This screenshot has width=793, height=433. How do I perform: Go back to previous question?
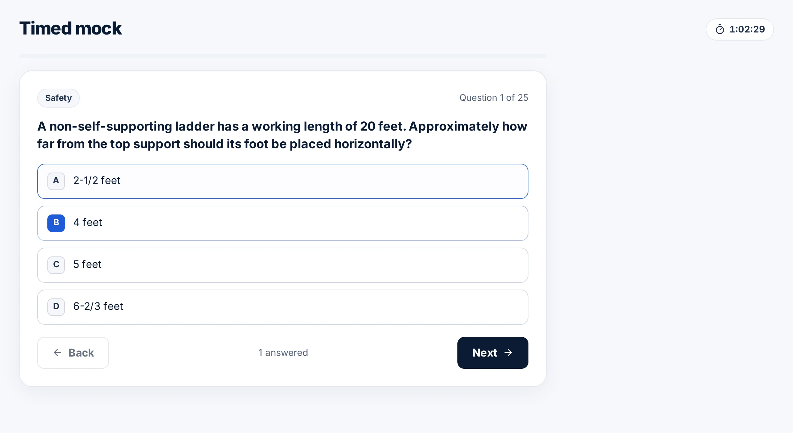pos(73,352)
